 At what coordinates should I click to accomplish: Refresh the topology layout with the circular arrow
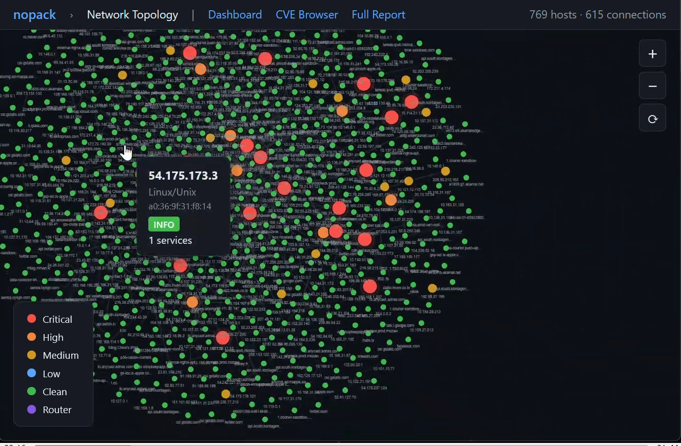(x=652, y=118)
